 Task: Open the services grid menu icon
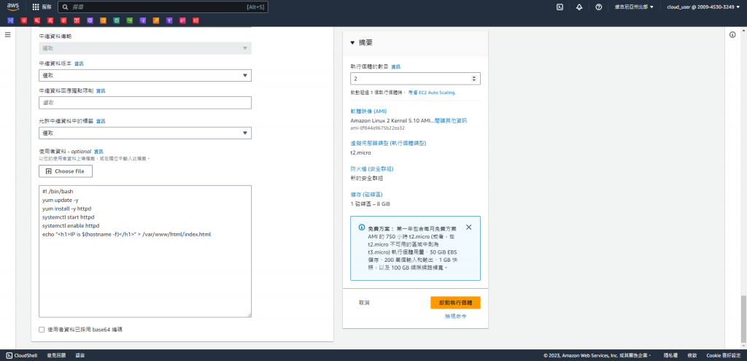pyautogui.click(x=36, y=7)
